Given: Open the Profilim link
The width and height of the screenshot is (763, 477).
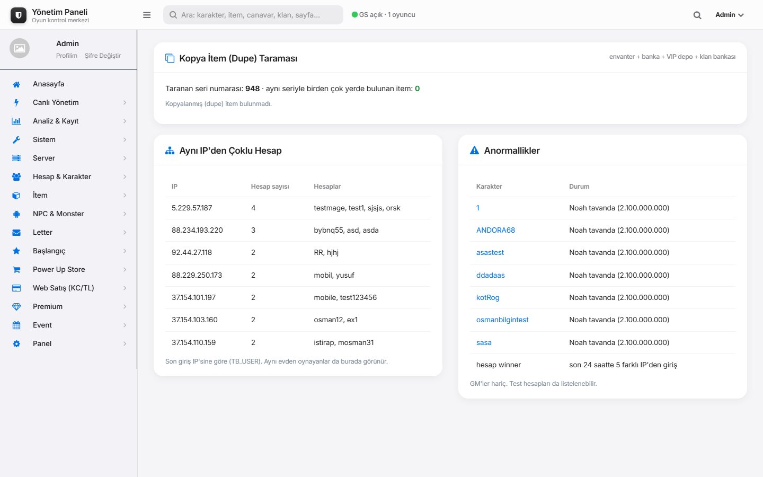Looking at the screenshot, I should pos(67,56).
